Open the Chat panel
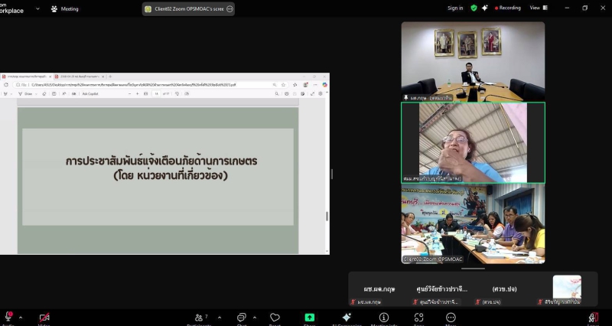The width and height of the screenshot is (612, 326). click(242, 318)
